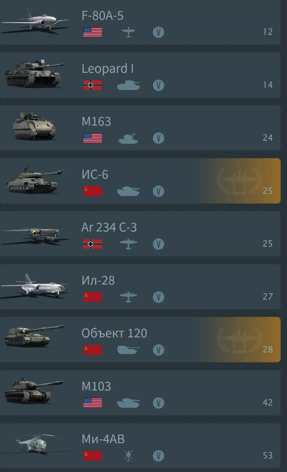This screenshot has height=472, width=287.
Task: Click the rank V badge in ИС-6 row
Action: point(158,191)
